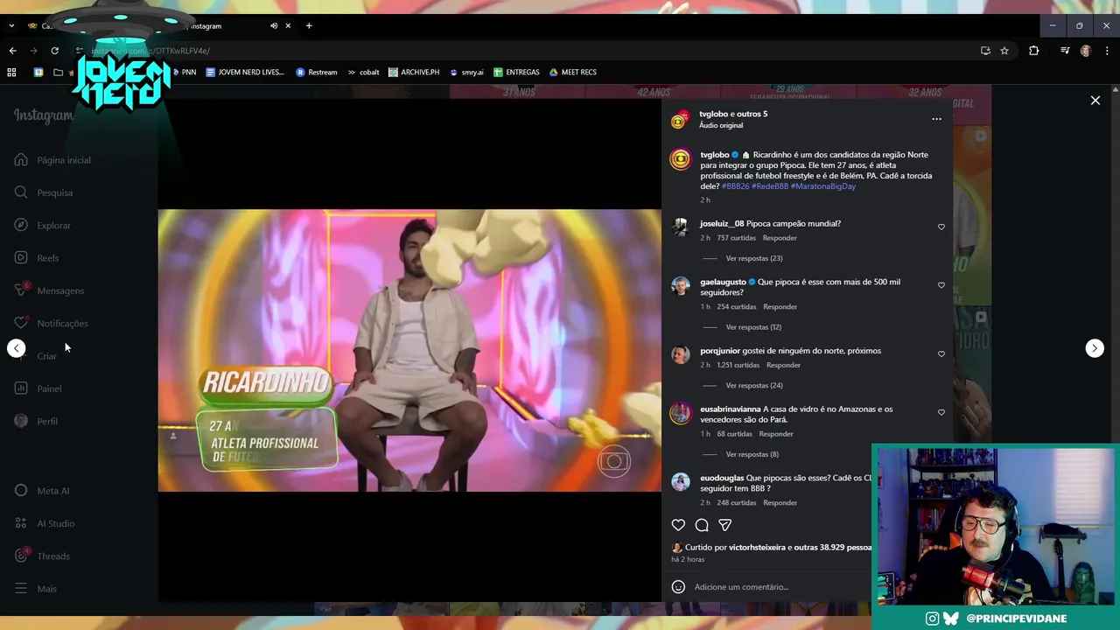Screen dimensions: 1120x630
Task: Click the Ricardinho video player
Action: click(x=409, y=350)
